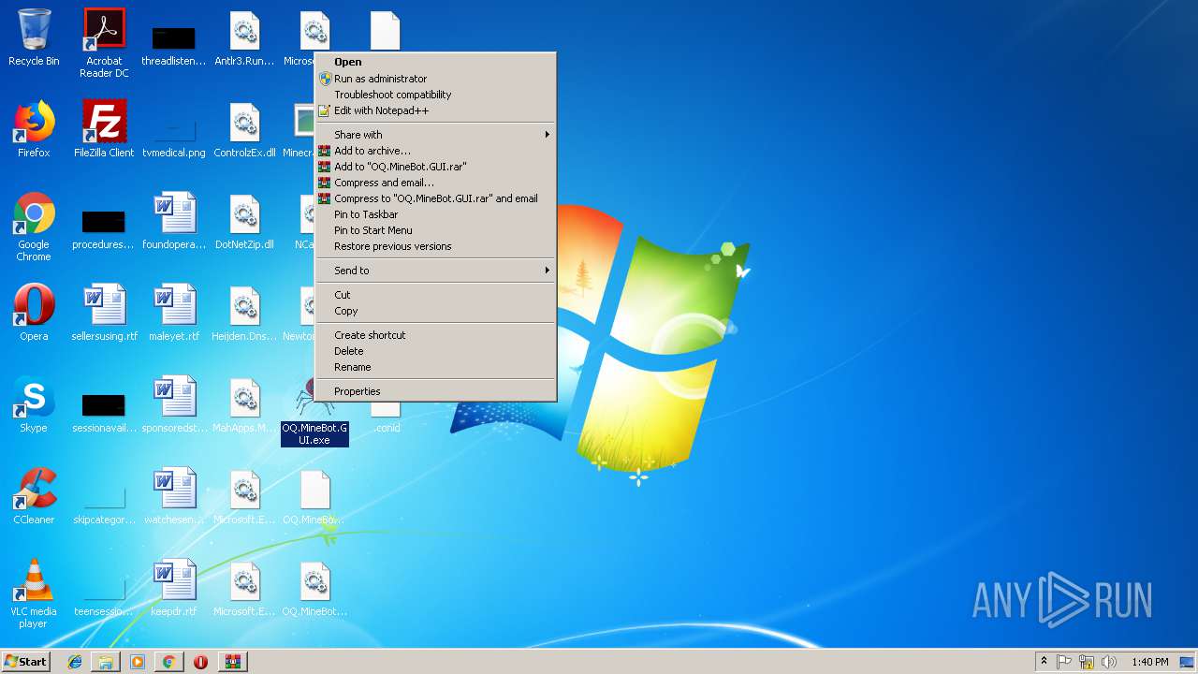Open Firefox desktop shortcut
Viewport: 1198px width, 674px height.
(34, 129)
